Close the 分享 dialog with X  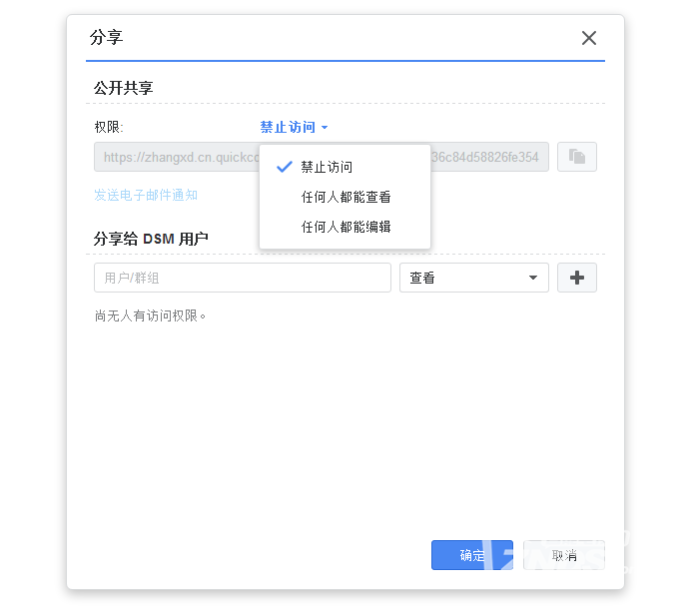[589, 38]
